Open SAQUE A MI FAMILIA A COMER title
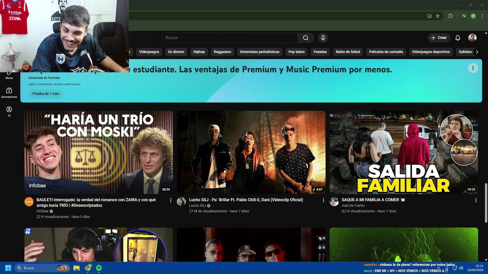This screenshot has height=274, width=488. click(x=373, y=200)
